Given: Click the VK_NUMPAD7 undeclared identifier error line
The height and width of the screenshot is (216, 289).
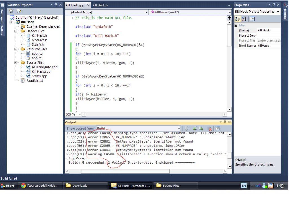Looking at the screenshot, I should point(126,137).
